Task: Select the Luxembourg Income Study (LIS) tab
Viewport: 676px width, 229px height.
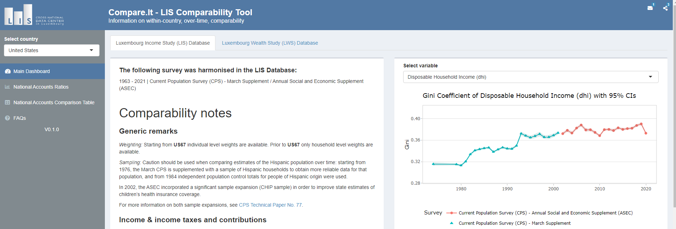Action: [163, 43]
